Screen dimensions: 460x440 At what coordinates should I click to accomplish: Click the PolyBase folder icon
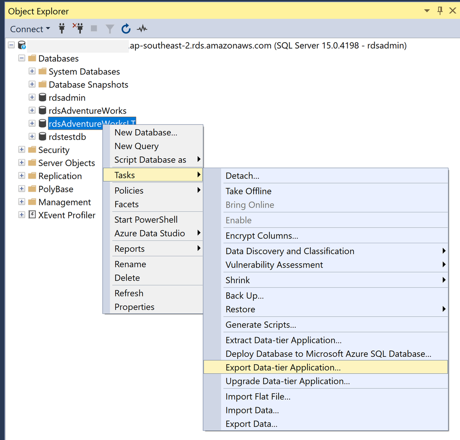pyautogui.click(x=32, y=189)
